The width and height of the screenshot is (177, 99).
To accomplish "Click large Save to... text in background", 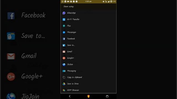I will click(33, 36).
